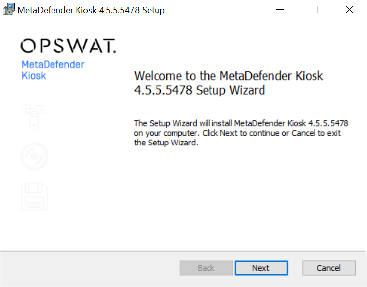
Task: Click the blue Kiosk word under the logo
Action: coord(34,76)
